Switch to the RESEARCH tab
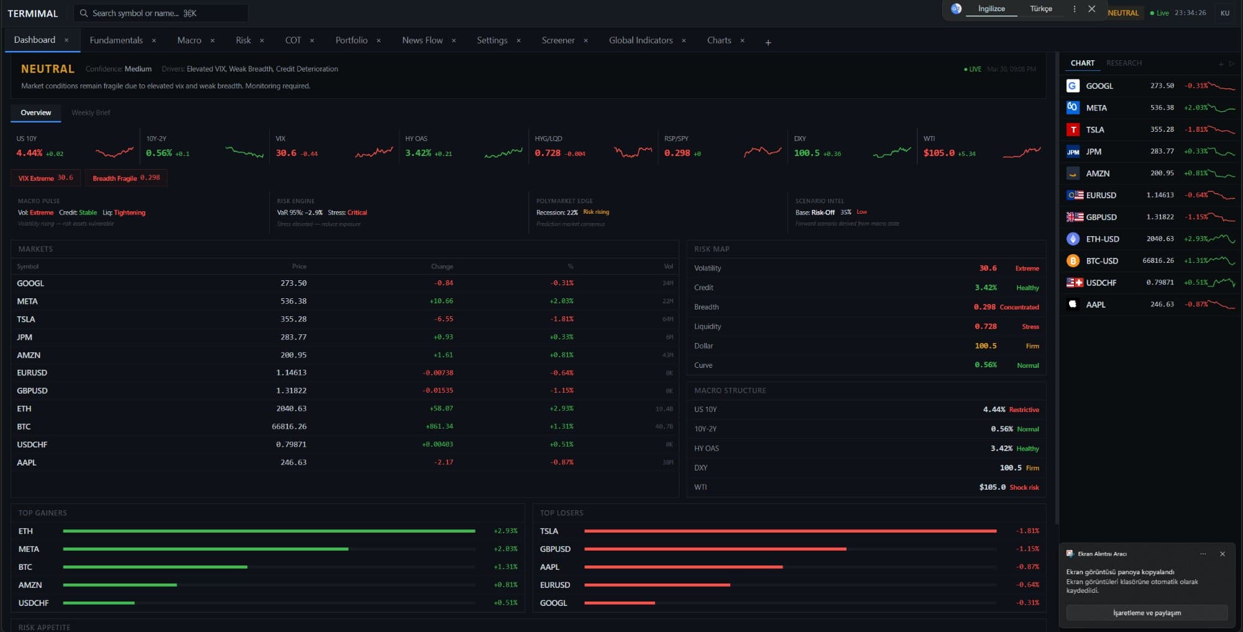This screenshot has width=1243, height=632. pos(1124,63)
